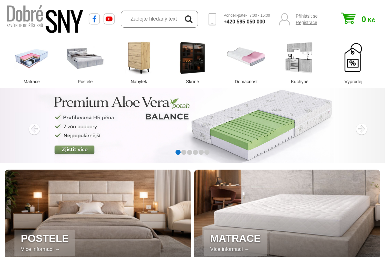
Task: Click the Zjistit více banner button
Action: pos(74,150)
